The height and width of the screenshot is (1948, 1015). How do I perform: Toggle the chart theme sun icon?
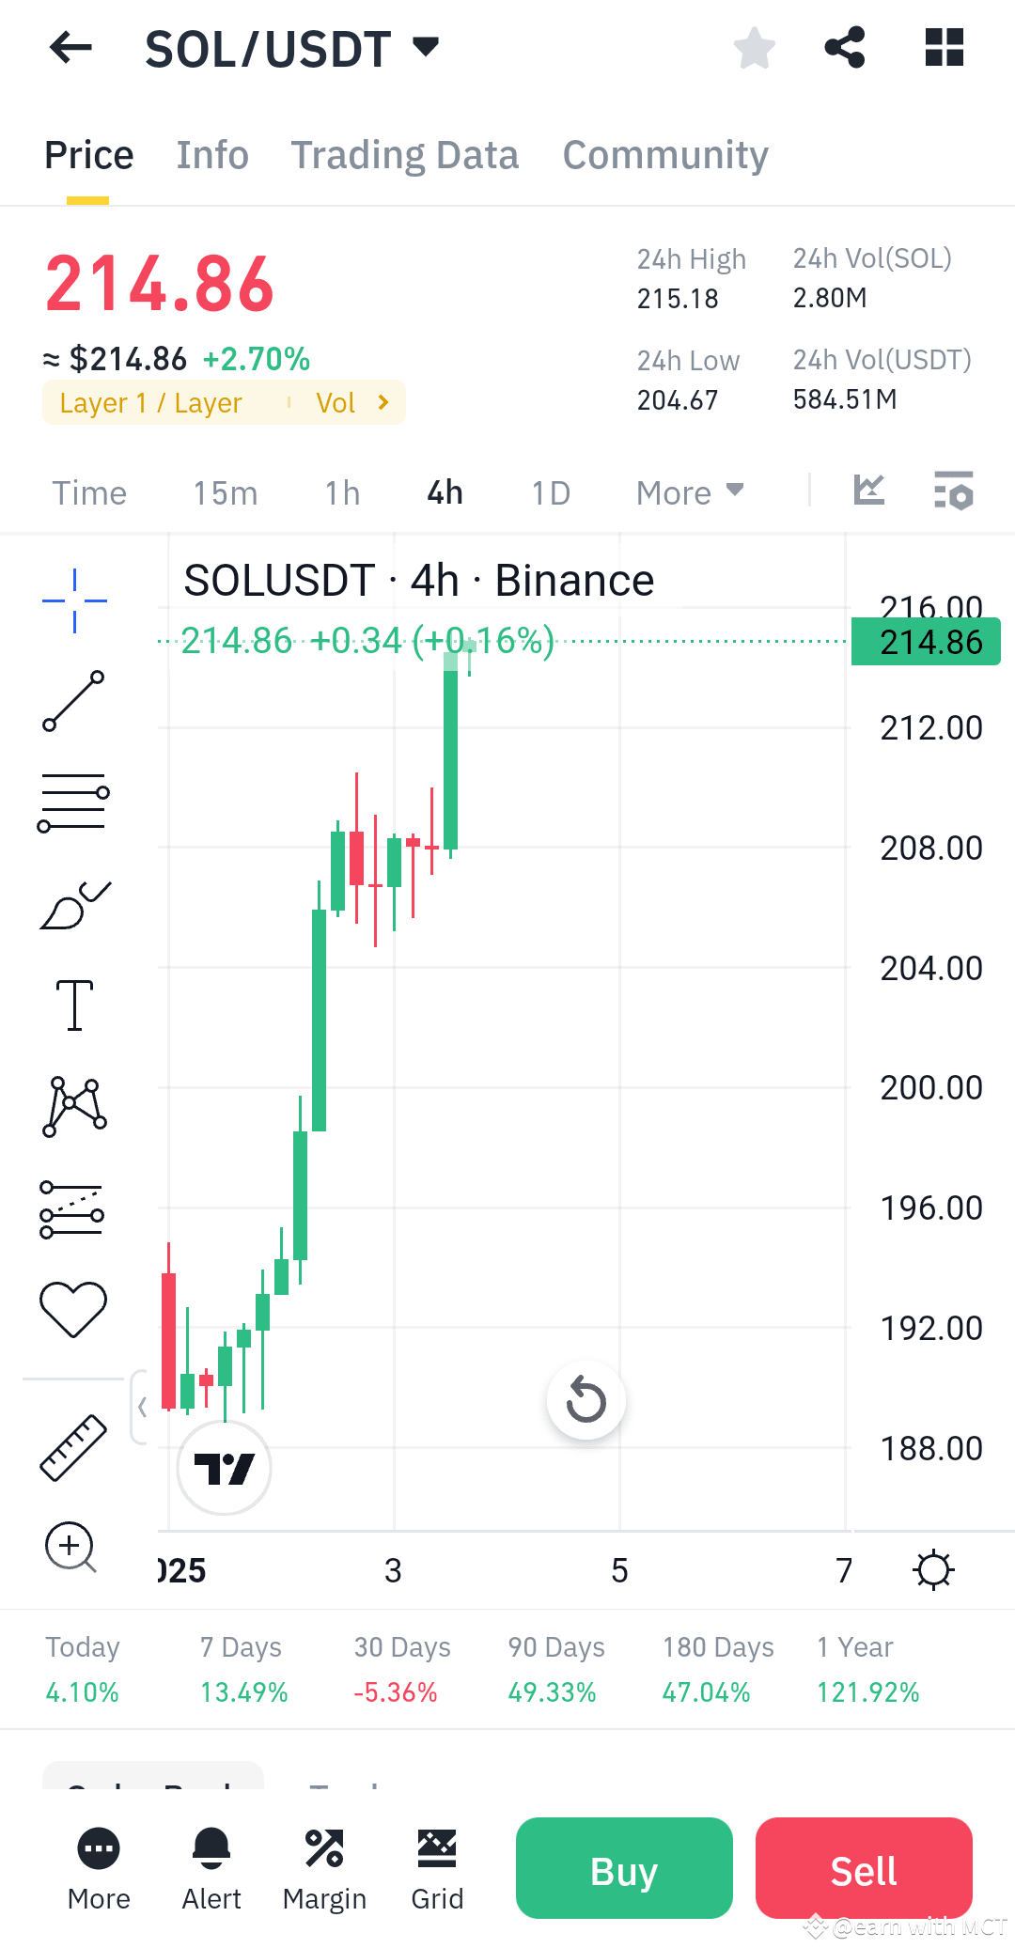(932, 1567)
